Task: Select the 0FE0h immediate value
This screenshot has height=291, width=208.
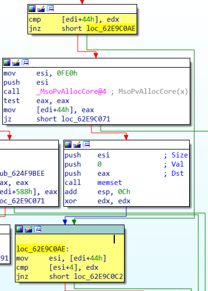Action: tap(67, 73)
